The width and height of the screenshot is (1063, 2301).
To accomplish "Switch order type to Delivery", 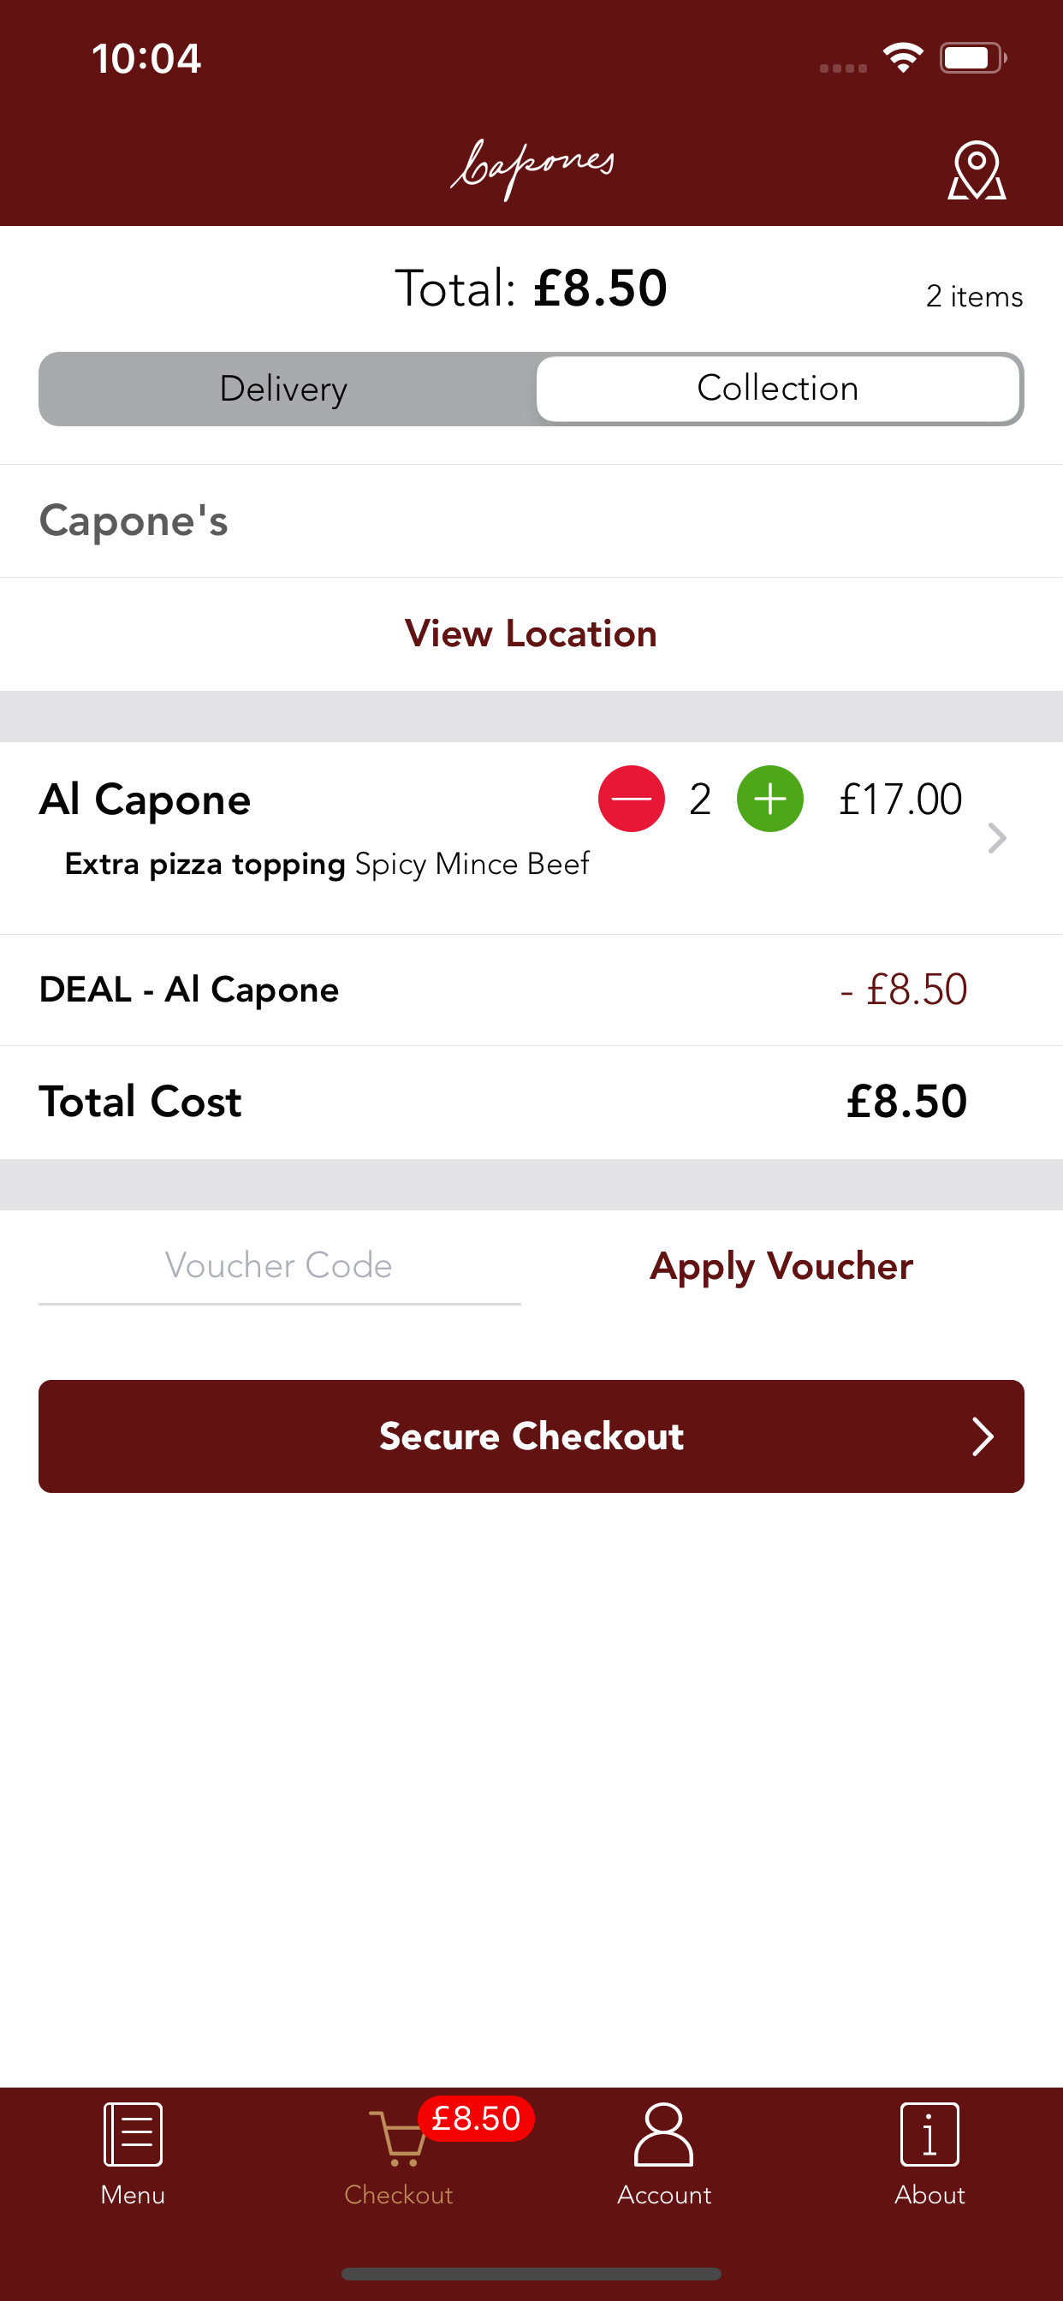I will click(284, 389).
